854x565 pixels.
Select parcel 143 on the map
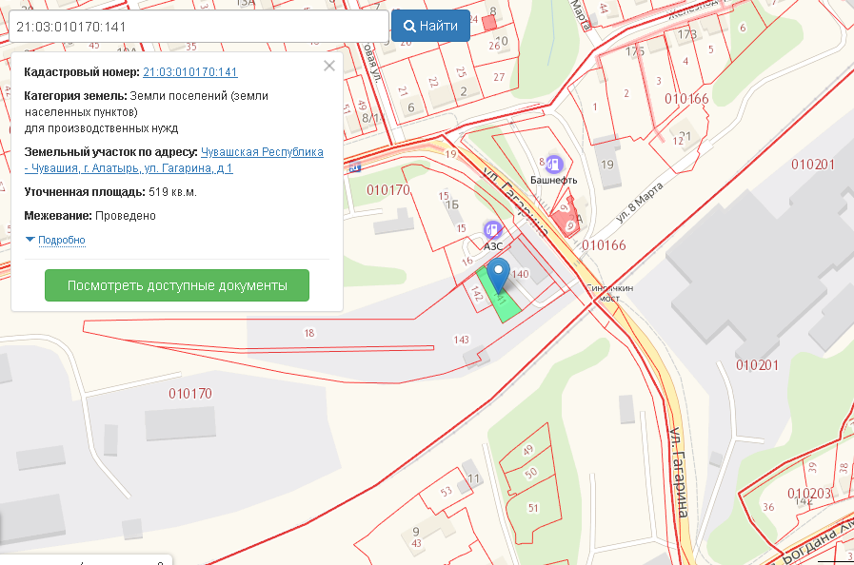(462, 340)
